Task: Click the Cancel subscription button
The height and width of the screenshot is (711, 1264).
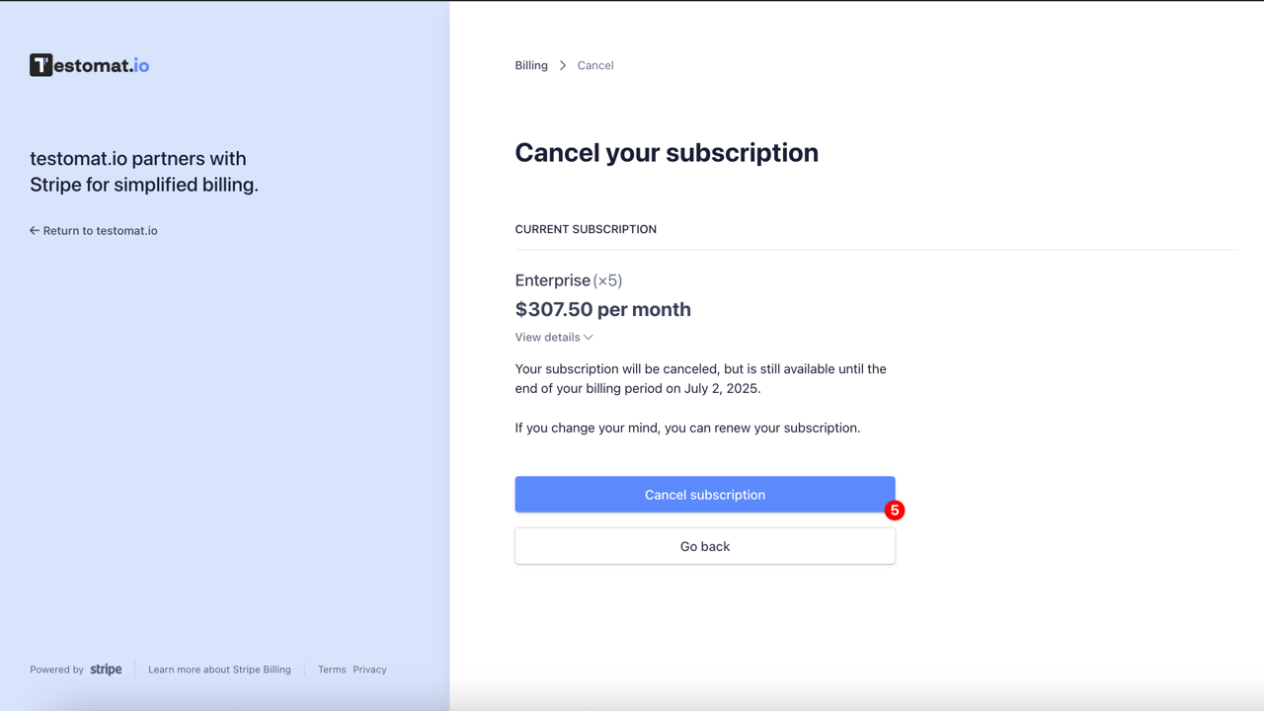Action: click(x=704, y=494)
